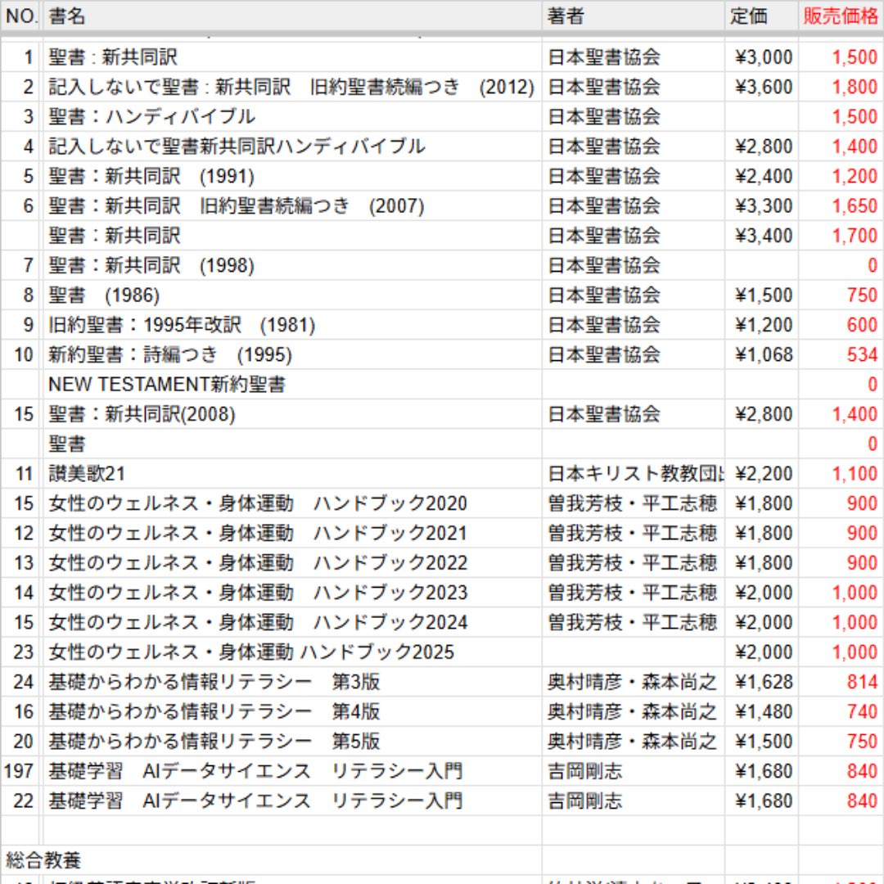Click the row number cell 23
This screenshot has height=884, width=884.
point(20,652)
